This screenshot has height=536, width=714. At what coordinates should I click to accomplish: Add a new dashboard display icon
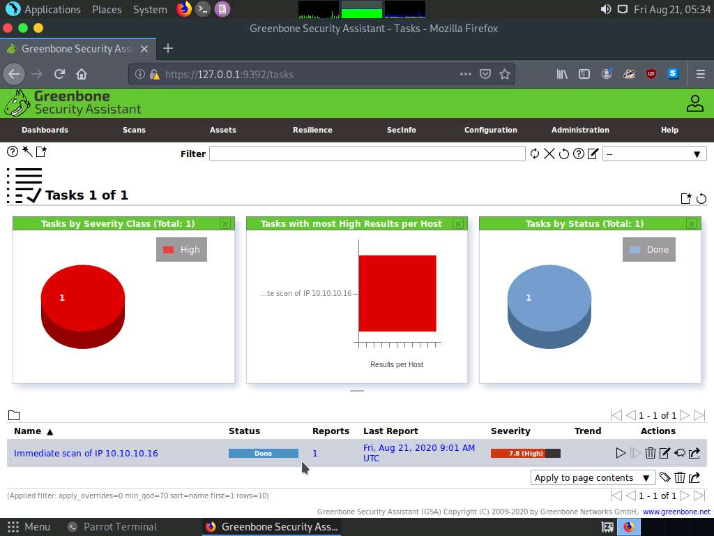tap(686, 198)
